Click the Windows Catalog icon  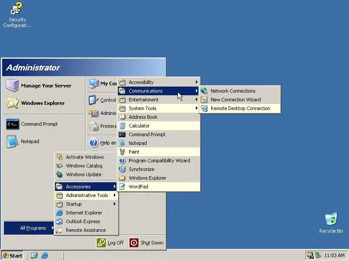pyautogui.click(x=59, y=166)
